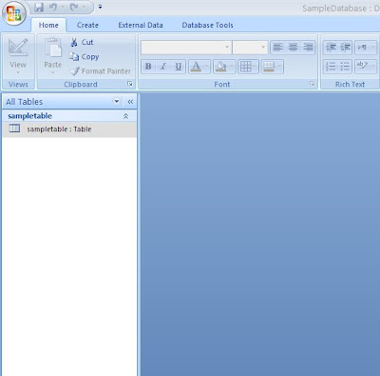This screenshot has width=380, height=376.
Task: Collapse navigation pane with shutter button
Action: point(130,102)
